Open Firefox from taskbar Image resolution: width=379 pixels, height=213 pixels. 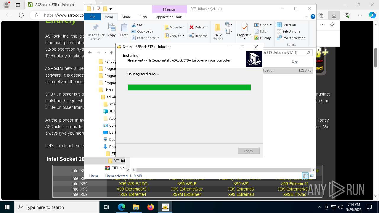coord(150,207)
